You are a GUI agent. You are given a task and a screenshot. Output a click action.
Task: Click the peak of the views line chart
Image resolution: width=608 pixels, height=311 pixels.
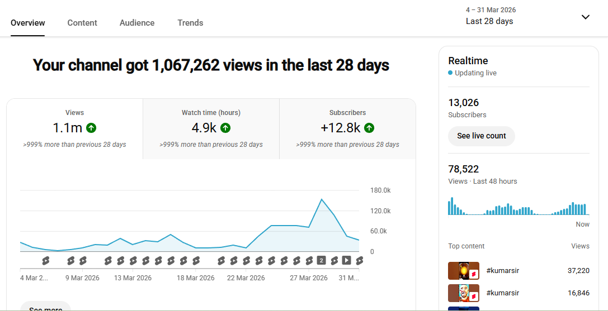(x=322, y=199)
